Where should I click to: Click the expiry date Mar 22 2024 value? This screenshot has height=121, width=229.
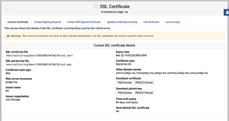pos(131,55)
